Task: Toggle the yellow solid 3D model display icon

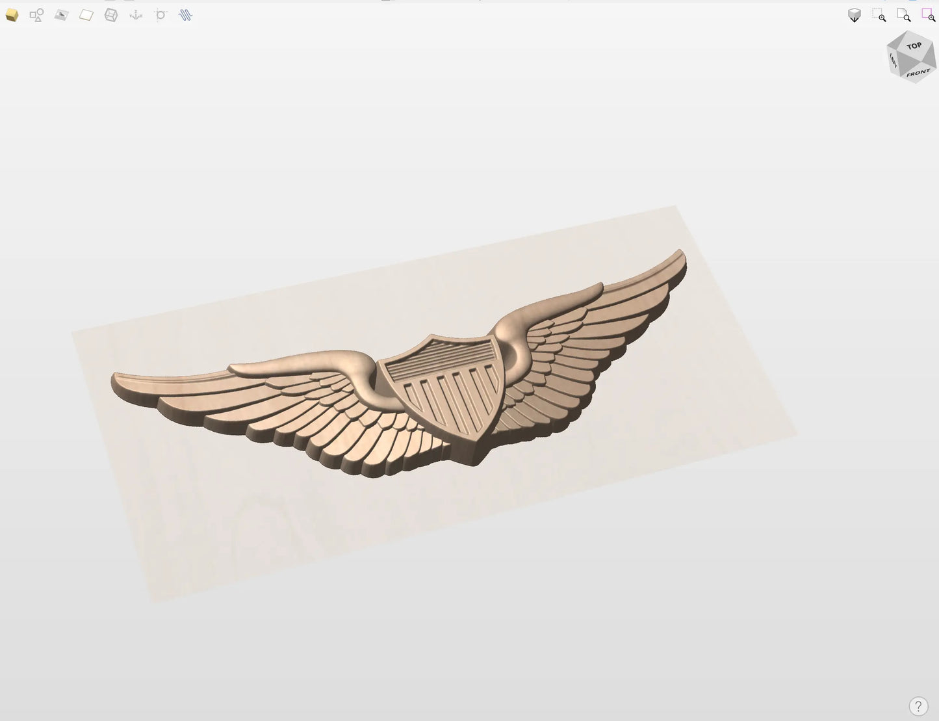Action: tap(12, 15)
